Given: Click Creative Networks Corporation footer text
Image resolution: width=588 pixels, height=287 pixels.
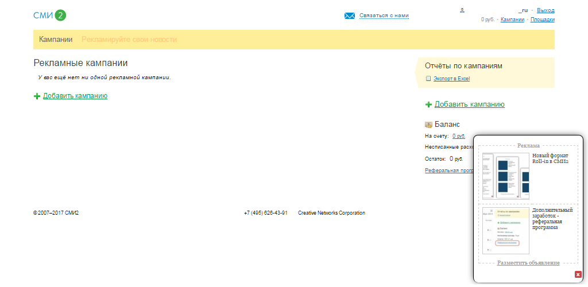Looking at the screenshot, I should (x=331, y=213).
